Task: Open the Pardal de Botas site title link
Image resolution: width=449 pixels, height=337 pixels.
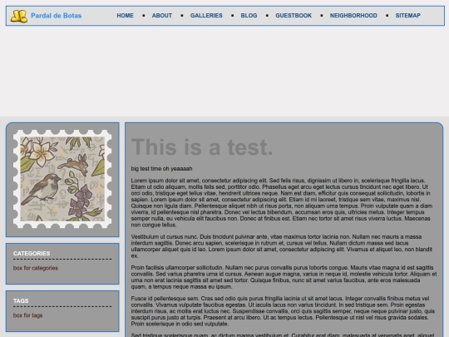Action: point(57,16)
